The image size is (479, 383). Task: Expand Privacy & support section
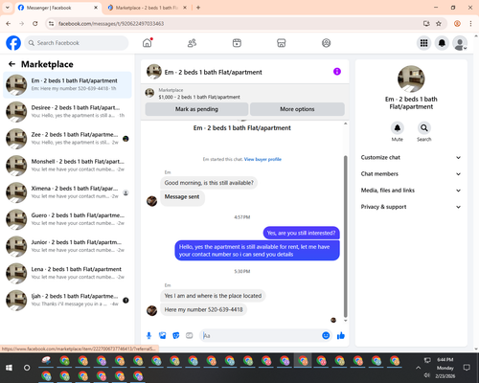click(x=411, y=207)
